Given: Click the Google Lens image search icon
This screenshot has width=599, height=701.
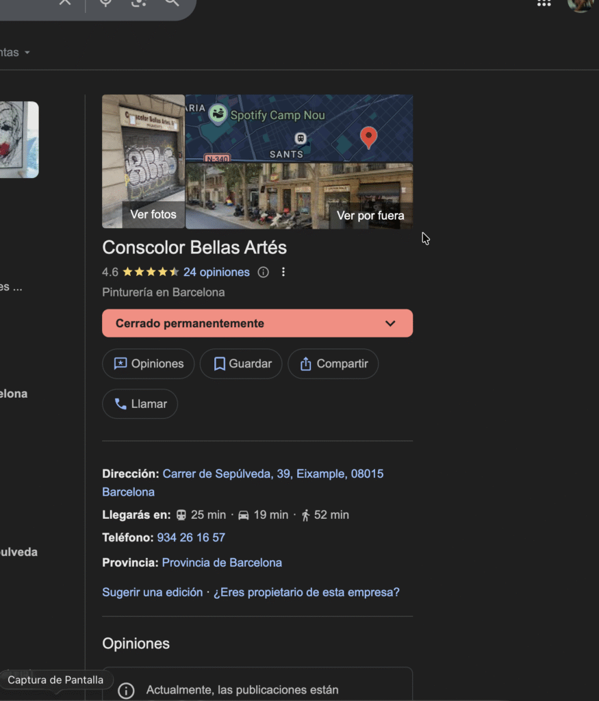Looking at the screenshot, I should tap(139, 2).
